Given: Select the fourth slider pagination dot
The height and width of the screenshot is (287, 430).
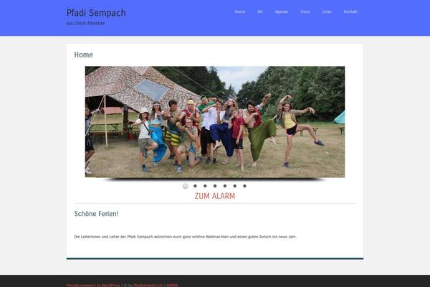Looking at the screenshot, I should pyautogui.click(x=215, y=187).
